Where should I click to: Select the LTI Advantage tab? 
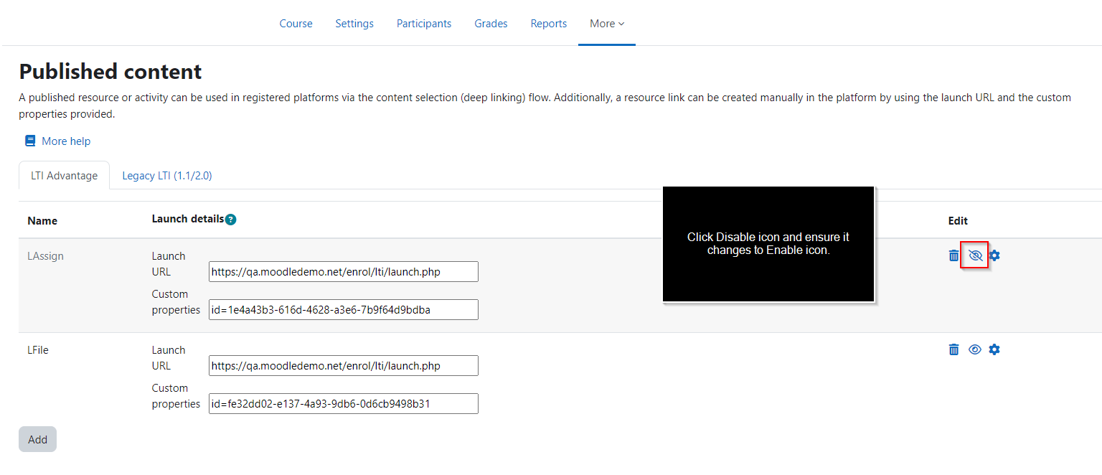click(x=64, y=175)
